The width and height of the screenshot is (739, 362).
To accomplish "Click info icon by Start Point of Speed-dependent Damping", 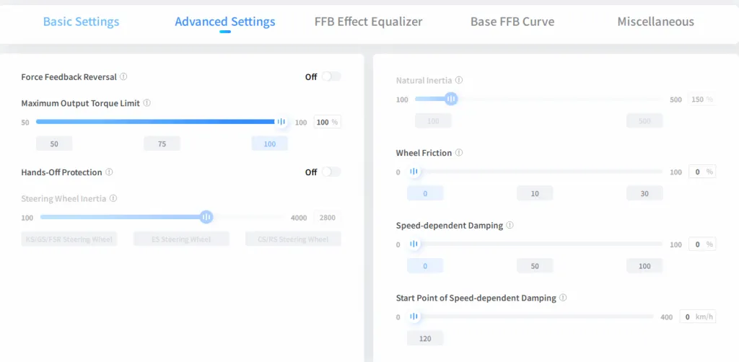I will 563,297.
